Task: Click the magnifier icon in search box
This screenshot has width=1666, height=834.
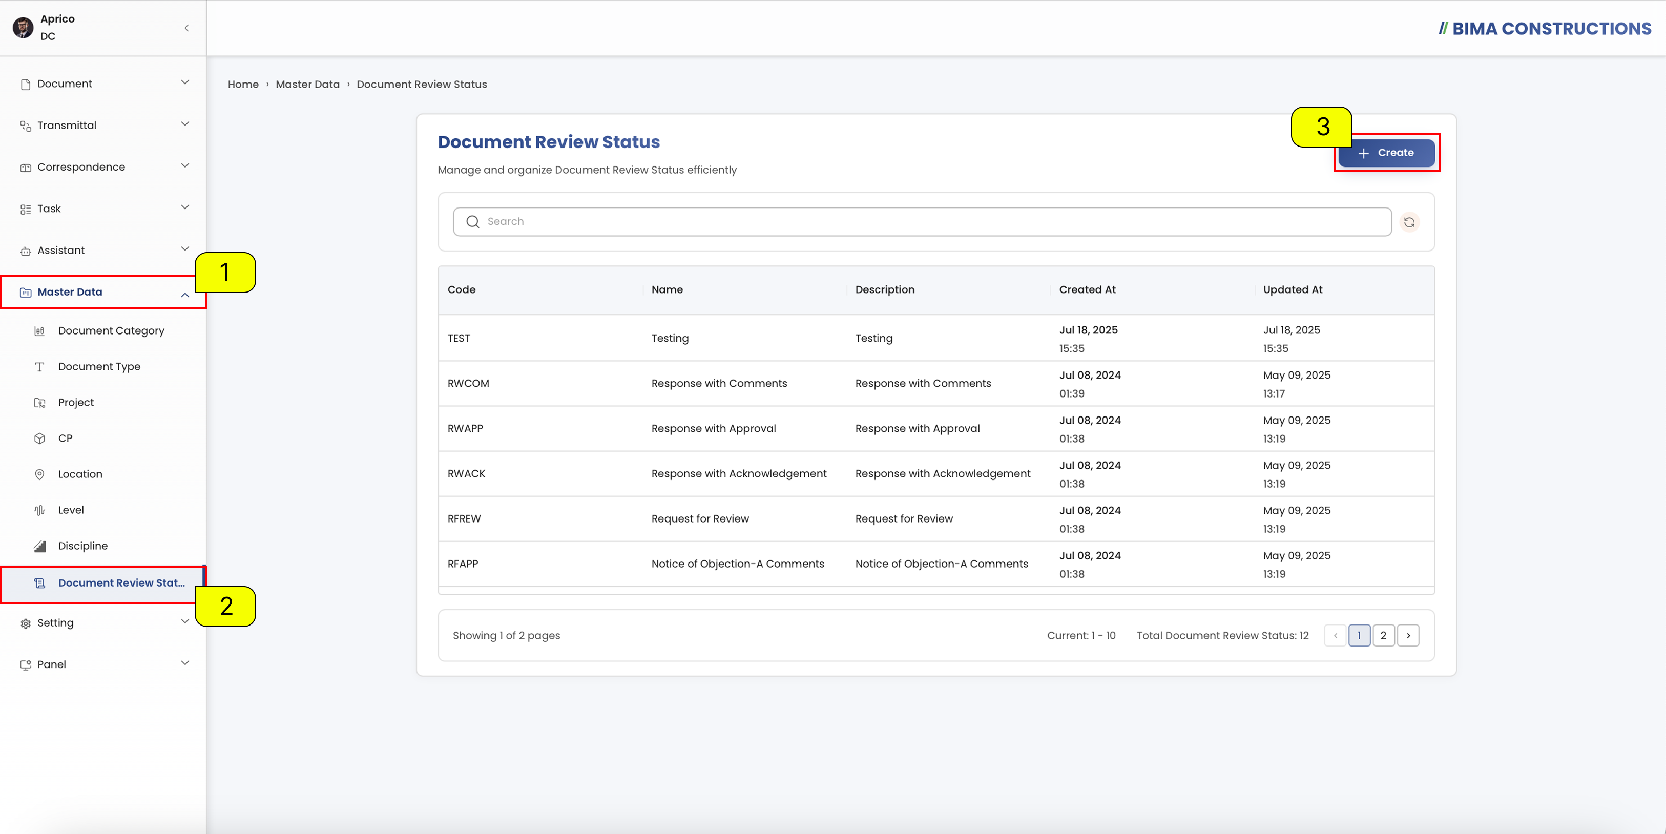Action: tap(473, 222)
